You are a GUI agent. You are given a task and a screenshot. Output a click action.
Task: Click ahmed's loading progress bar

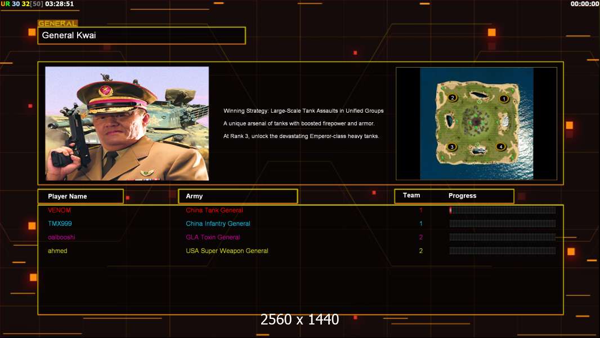click(503, 251)
